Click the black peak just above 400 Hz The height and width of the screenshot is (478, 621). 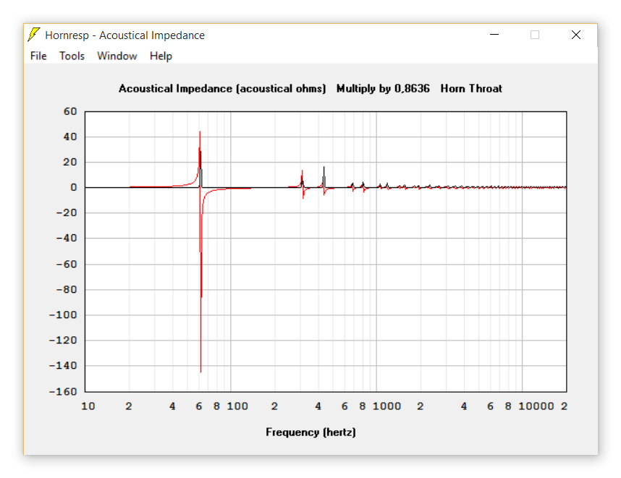pyautogui.click(x=324, y=176)
